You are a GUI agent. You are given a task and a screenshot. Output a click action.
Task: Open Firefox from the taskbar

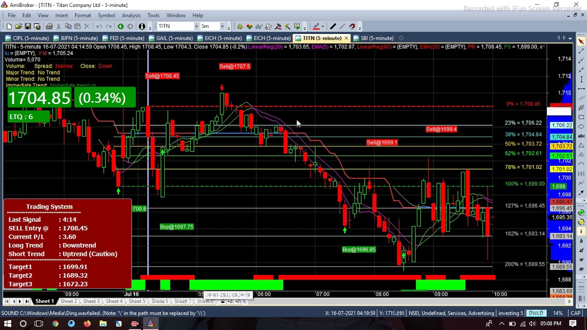point(87,324)
